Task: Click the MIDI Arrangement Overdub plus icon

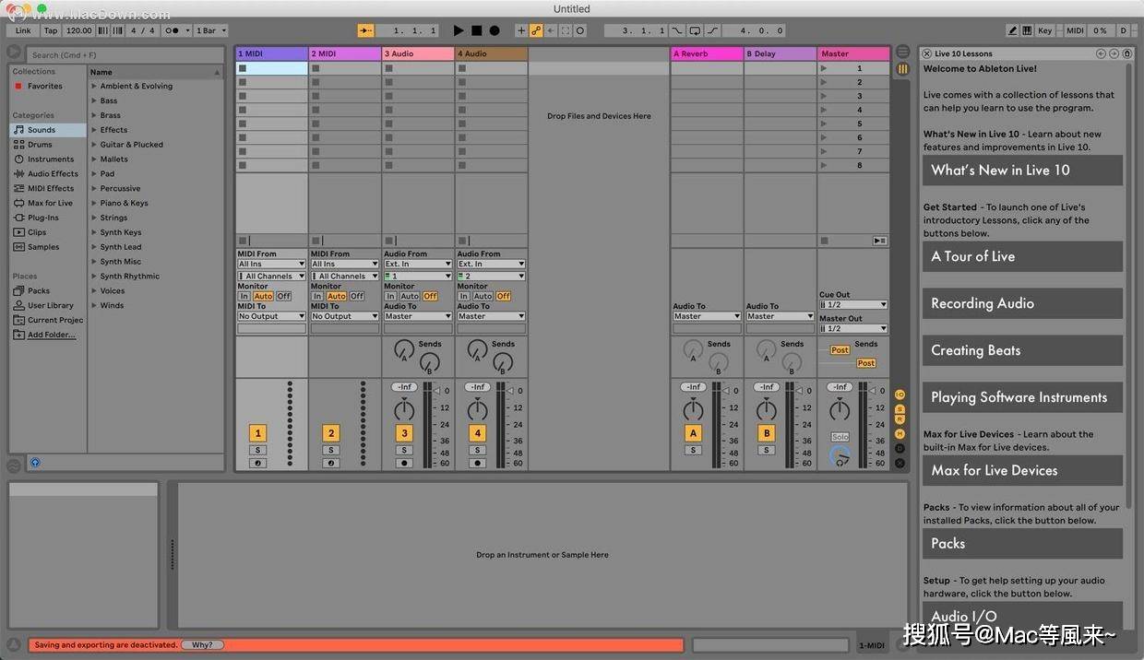Action: pos(521,30)
